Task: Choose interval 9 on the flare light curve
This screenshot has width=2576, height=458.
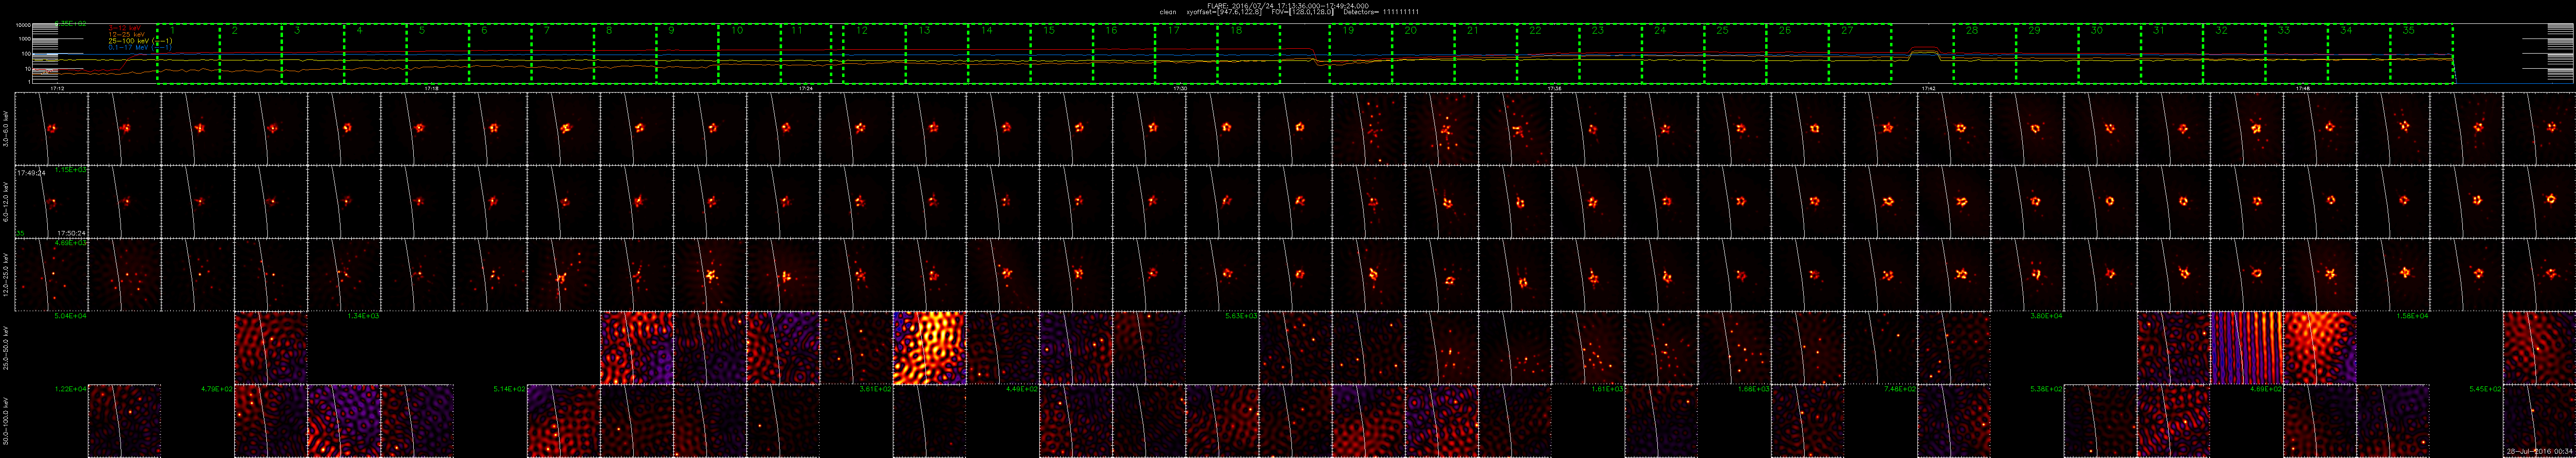Action: point(687,54)
